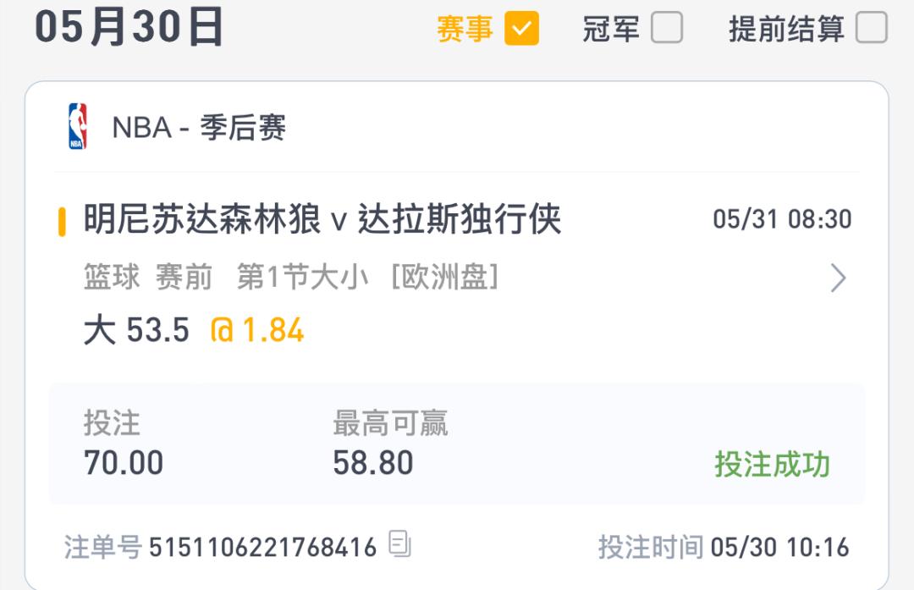Uncheck the 赛事 checkbox
This screenshot has width=914, height=590.
coord(521,28)
